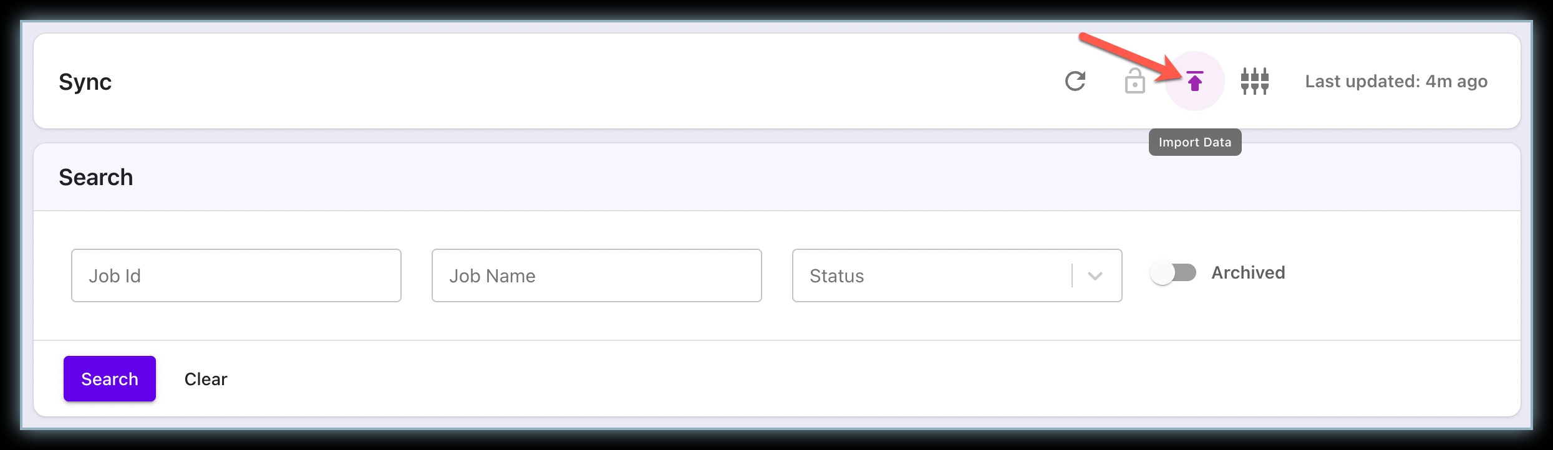
Task: Open the sliders settings icon
Action: tap(1254, 81)
